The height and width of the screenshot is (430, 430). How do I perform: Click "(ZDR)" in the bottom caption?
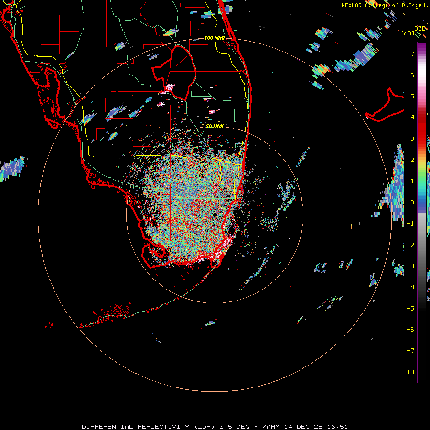[x=204, y=427]
